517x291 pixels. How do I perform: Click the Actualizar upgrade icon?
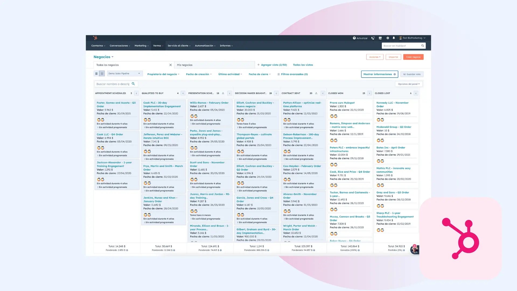click(x=354, y=38)
